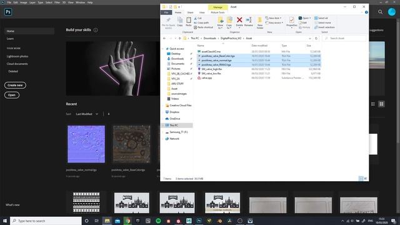Click Invert selection in Explorer ribbon

(324, 27)
